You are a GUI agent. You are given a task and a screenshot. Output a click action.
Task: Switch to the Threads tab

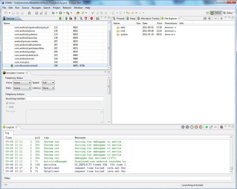(118, 19)
